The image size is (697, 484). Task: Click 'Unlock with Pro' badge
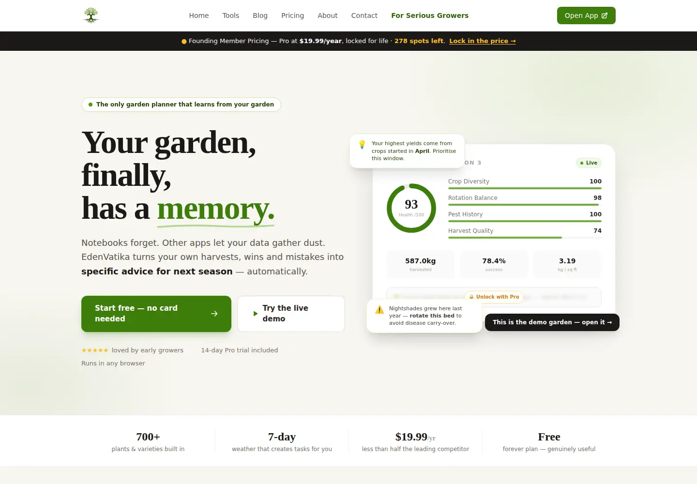coord(494,297)
